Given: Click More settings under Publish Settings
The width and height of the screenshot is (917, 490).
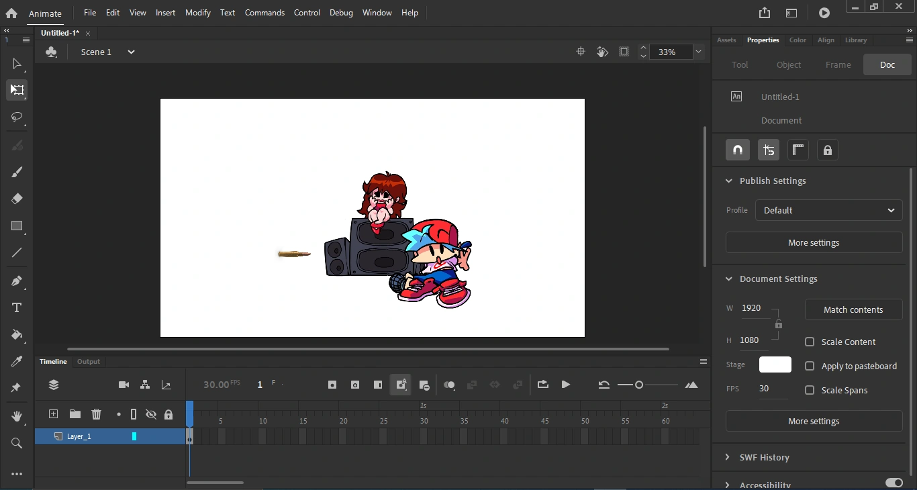Looking at the screenshot, I should tap(814, 242).
